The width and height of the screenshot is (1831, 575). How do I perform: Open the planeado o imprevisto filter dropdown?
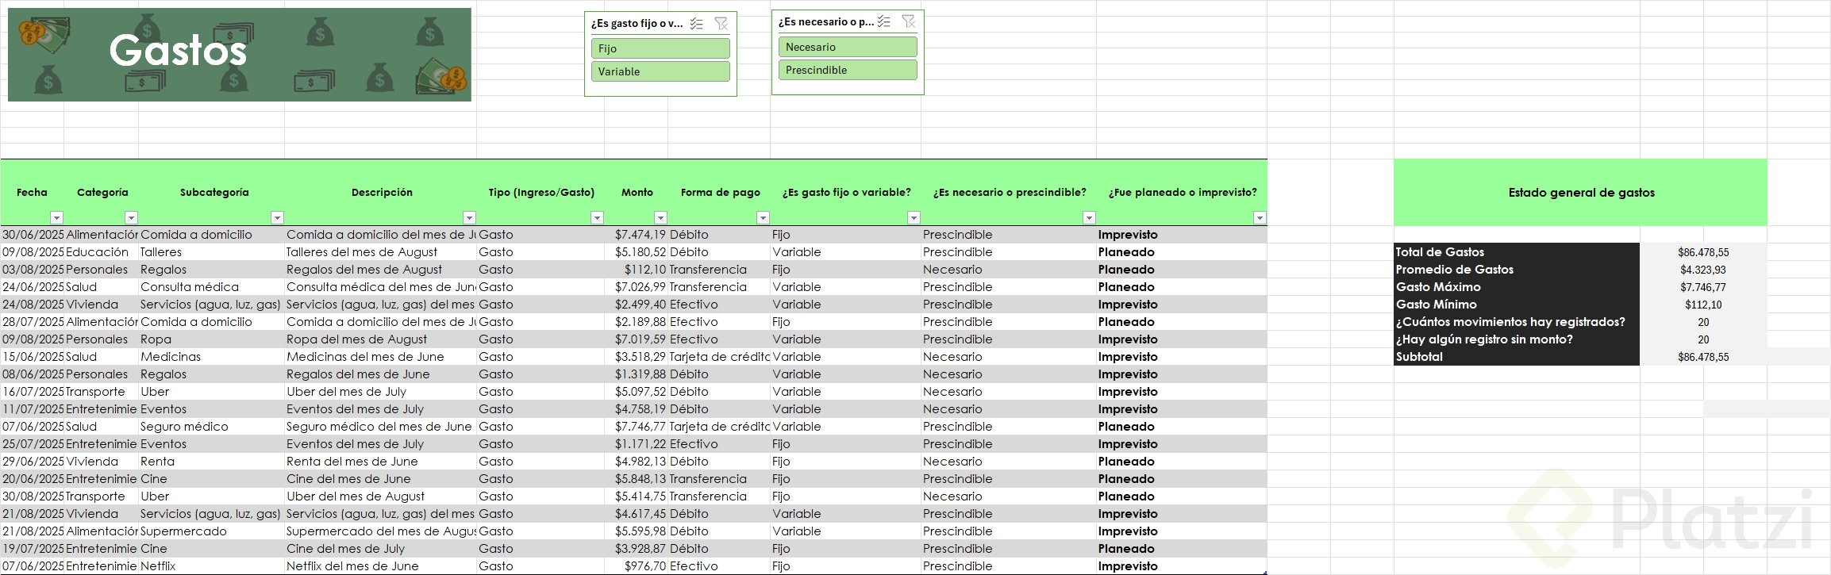1260,217
